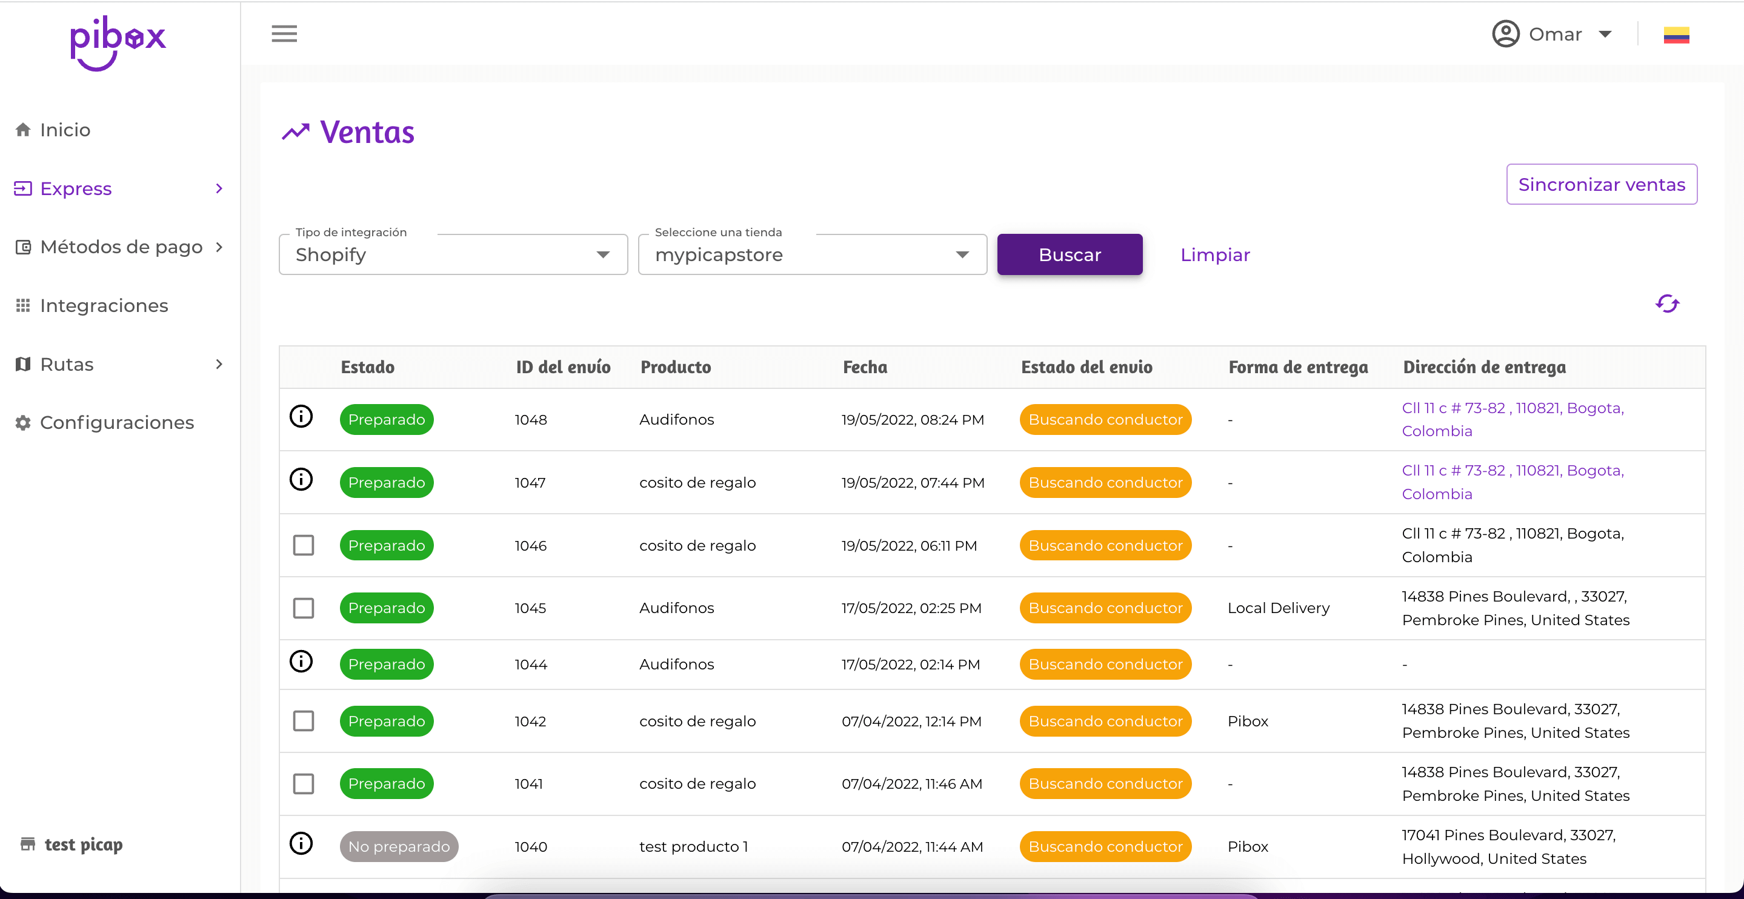Open the Tipo de integración dropdown
The image size is (1744, 899).
454,254
